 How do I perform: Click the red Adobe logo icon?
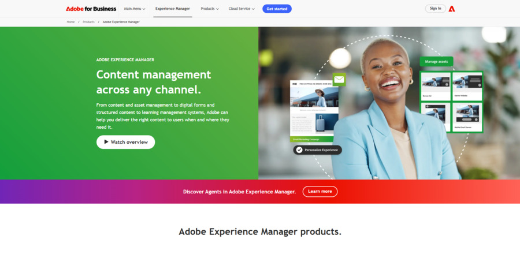[x=452, y=9]
